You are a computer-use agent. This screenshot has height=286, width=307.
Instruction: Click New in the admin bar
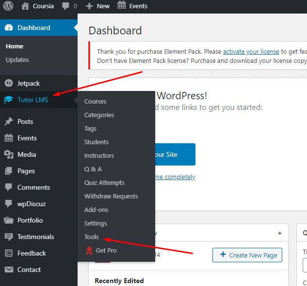(103, 6)
